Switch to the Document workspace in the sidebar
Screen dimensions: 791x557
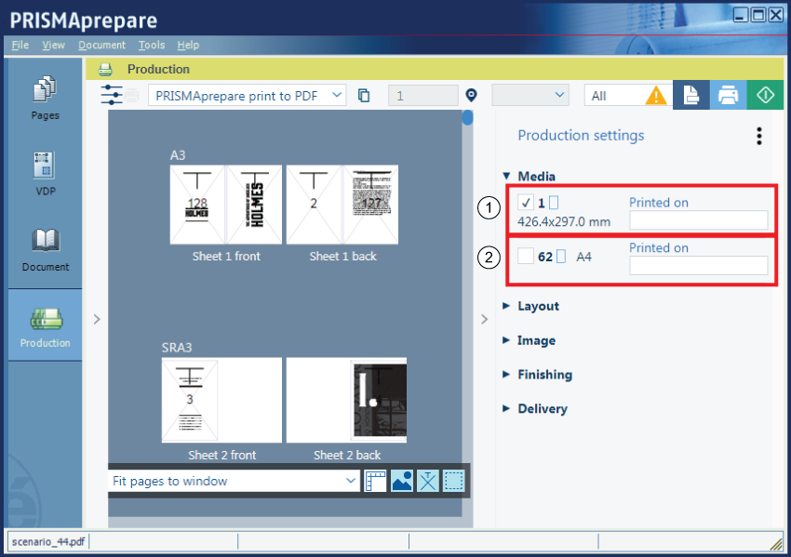(x=45, y=248)
